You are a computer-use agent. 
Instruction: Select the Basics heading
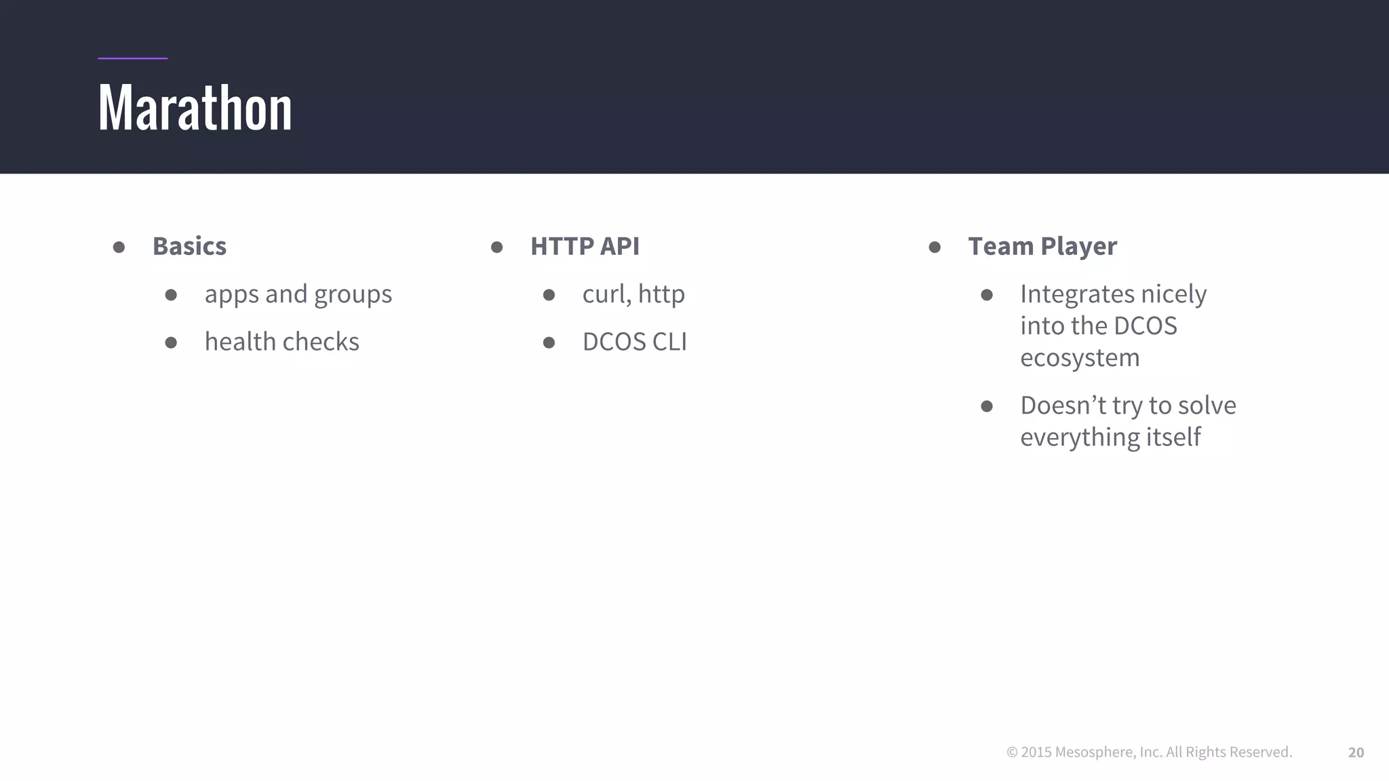click(x=189, y=246)
